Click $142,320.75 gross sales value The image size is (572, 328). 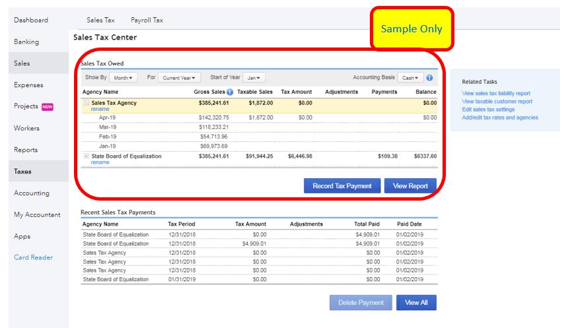tap(214, 117)
